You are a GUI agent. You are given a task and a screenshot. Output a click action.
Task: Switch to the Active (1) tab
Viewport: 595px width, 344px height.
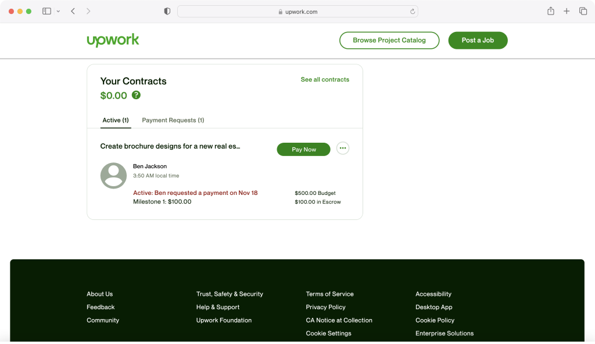click(x=116, y=120)
